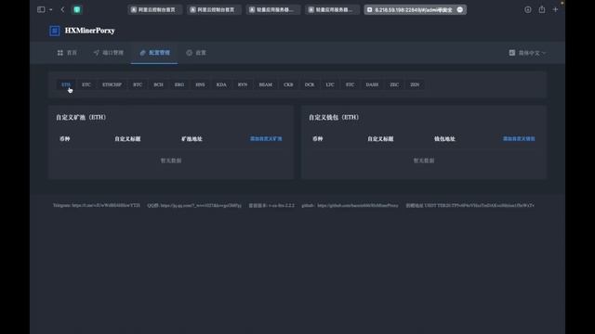The height and width of the screenshot is (334, 595).
Task: Click the 自定义钱包 (ETH) panel title
Action: click(x=334, y=118)
